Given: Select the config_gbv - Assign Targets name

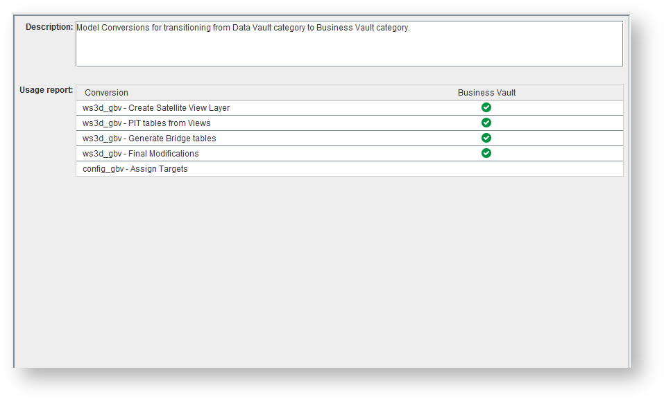Looking at the screenshot, I should (x=135, y=169).
